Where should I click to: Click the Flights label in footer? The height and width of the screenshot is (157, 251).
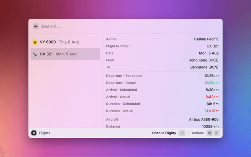pos(44,133)
